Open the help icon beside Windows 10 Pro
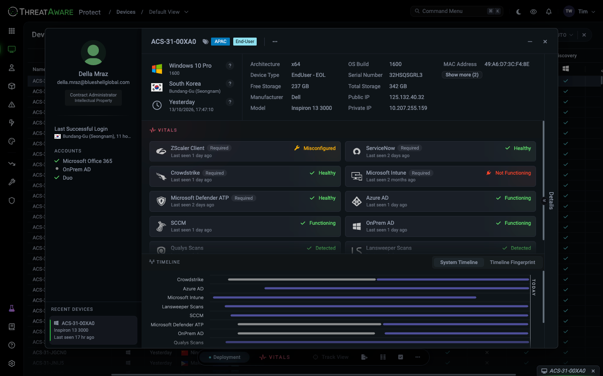Image resolution: width=603 pixels, height=376 pixels. (x=229, y=66)
